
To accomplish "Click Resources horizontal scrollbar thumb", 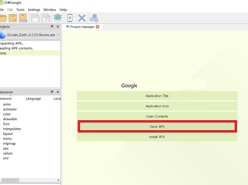I will 10,180.
